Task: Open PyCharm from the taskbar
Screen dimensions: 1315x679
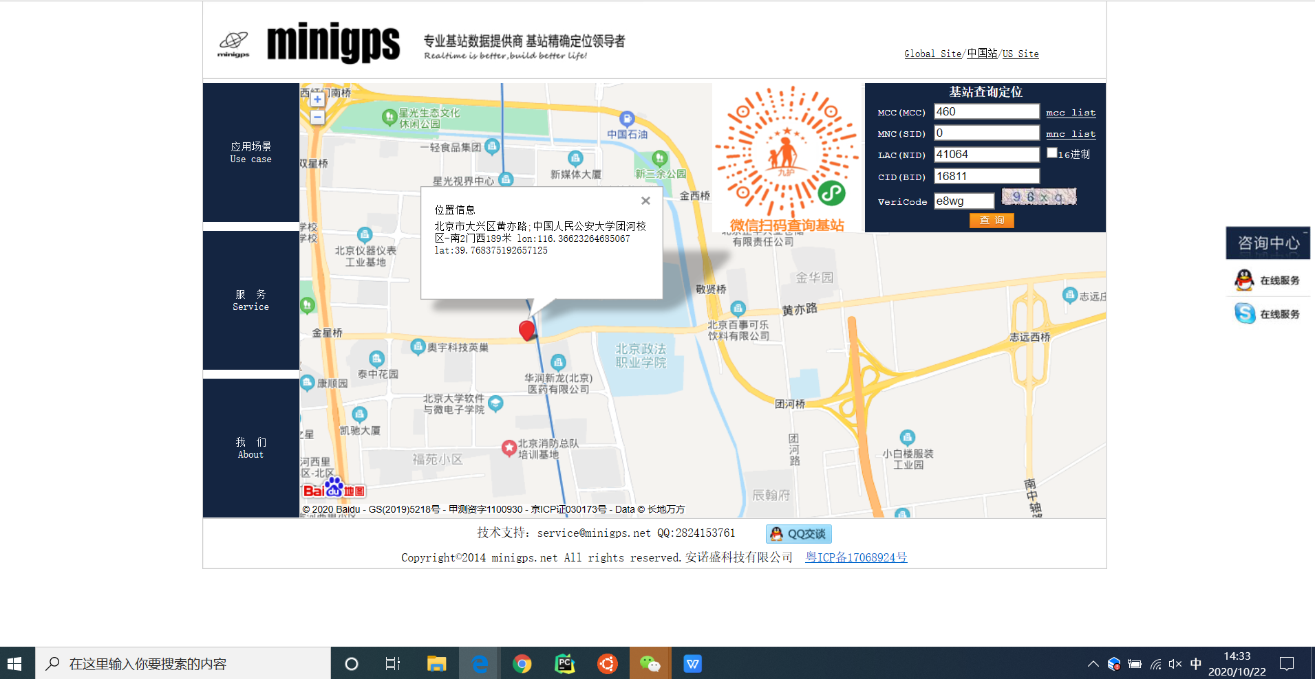Action: click(x=565, y=664)
